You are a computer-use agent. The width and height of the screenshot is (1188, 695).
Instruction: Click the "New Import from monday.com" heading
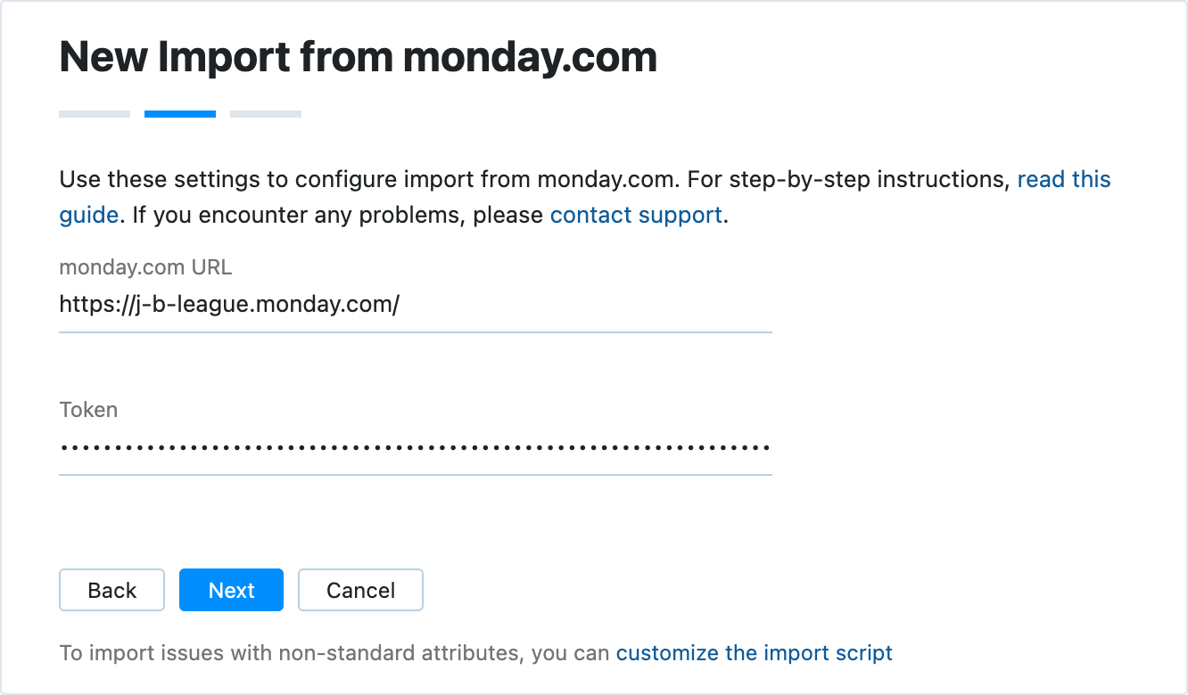click(x=358, y=56)
